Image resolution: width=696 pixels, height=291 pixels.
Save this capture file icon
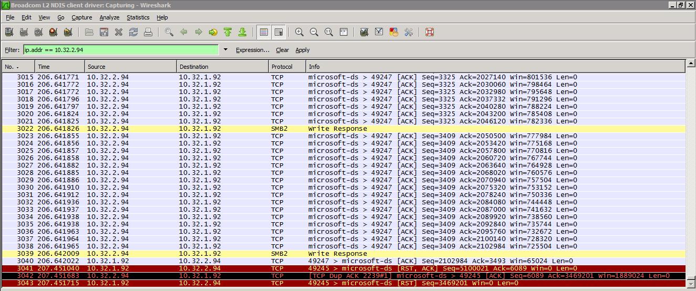point(104,32)
